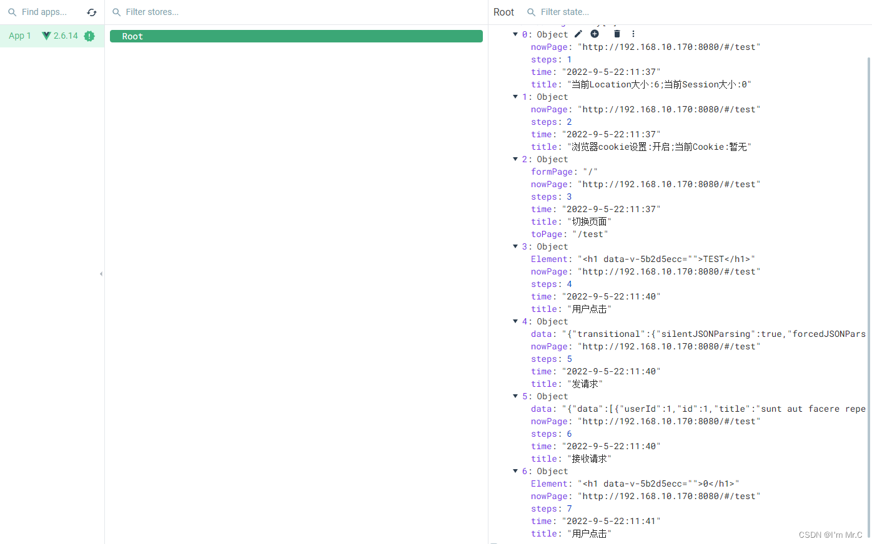Click the search icon beside Find apps
872x544 pixels.
tap(12, 12)
